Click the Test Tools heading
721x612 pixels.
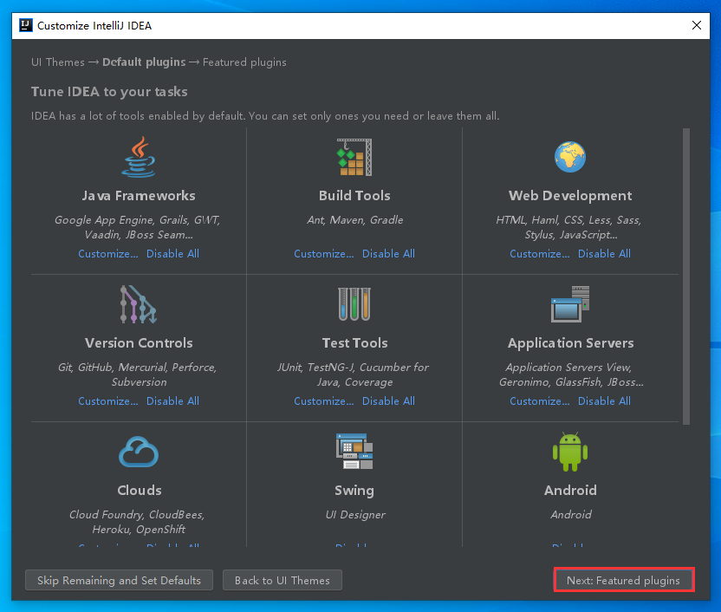(x=354, y=343)
